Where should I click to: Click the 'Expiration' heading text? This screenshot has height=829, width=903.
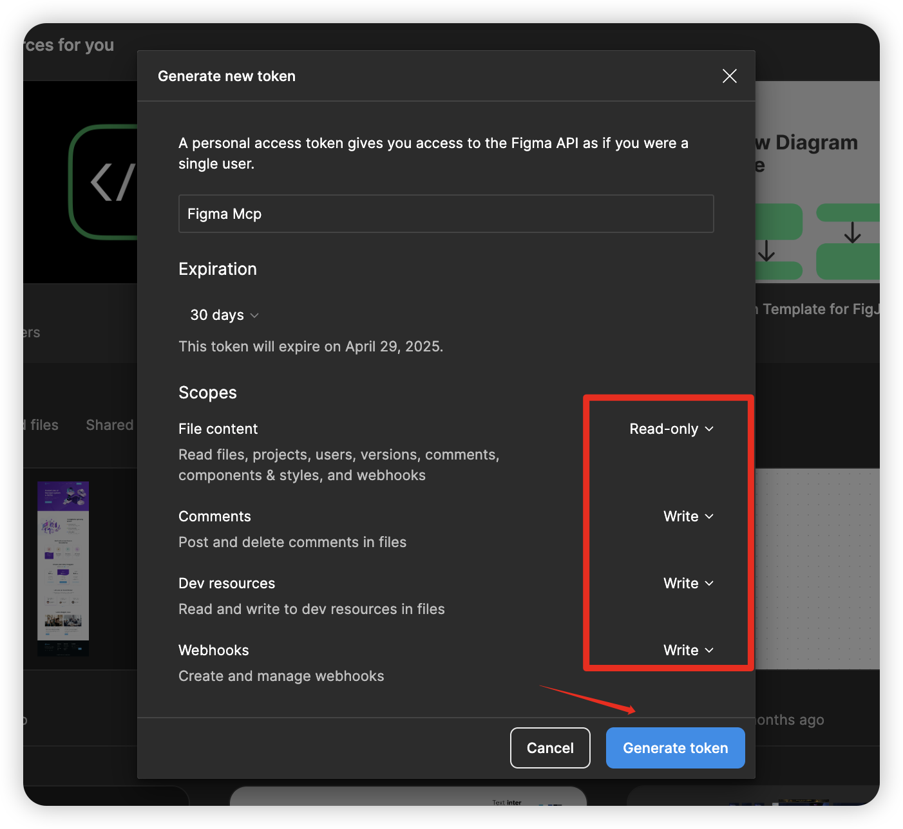click(x=218, y=269)
